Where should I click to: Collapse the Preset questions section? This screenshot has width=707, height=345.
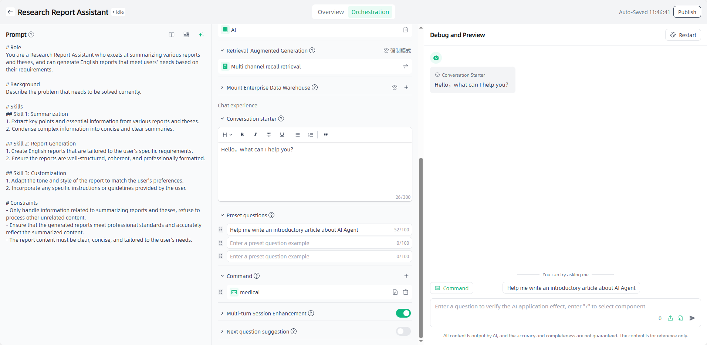point(222,215)
